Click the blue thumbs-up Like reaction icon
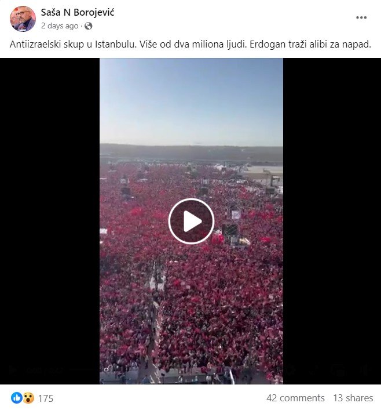Image resolution: width=381 pixels, height=410 pixels. pos(16,398)
